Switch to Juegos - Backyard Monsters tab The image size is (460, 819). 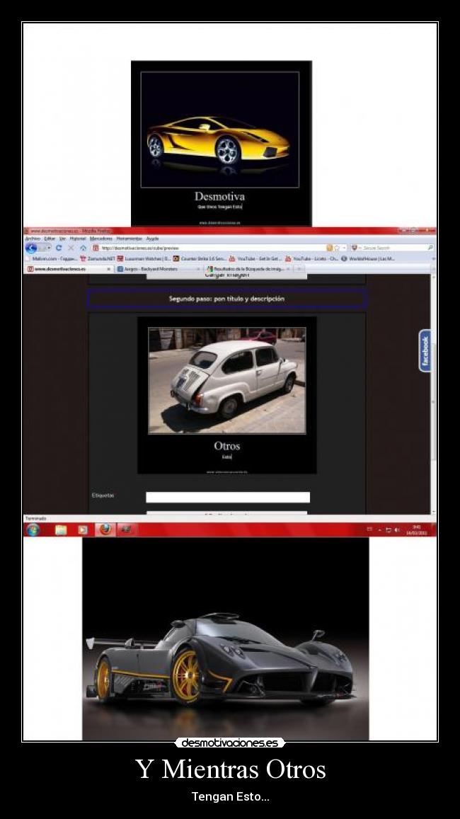point(147,269)
